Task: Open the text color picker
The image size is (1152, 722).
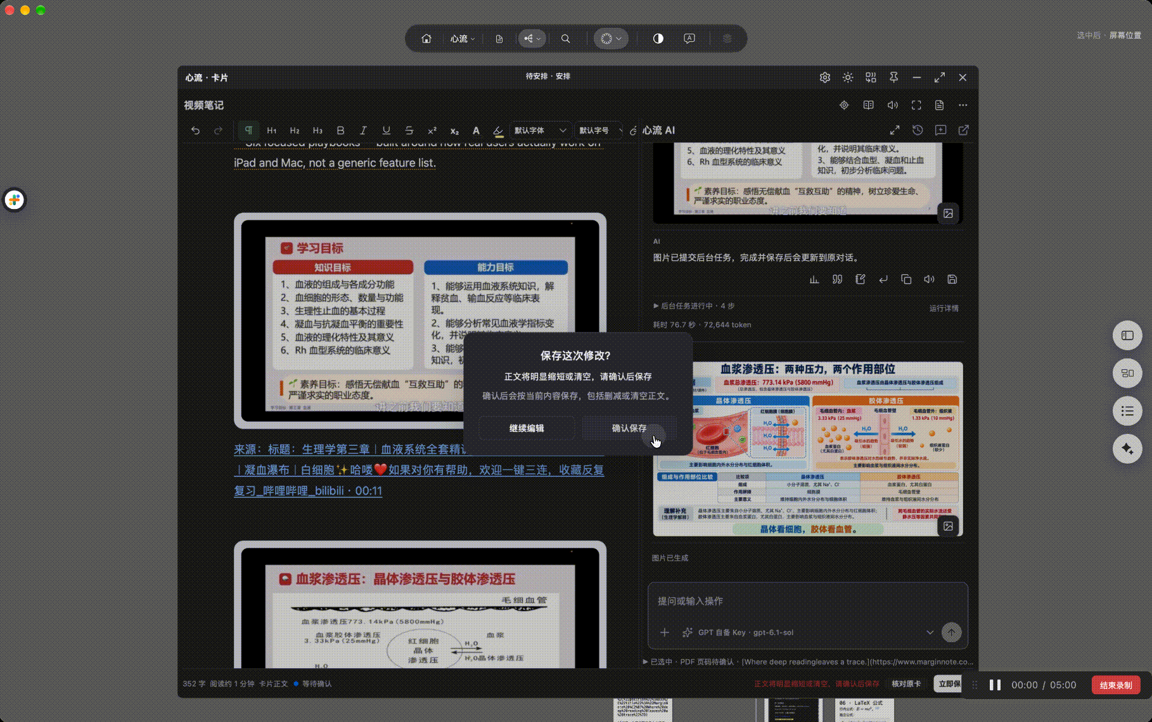Action: click(476, 130)
